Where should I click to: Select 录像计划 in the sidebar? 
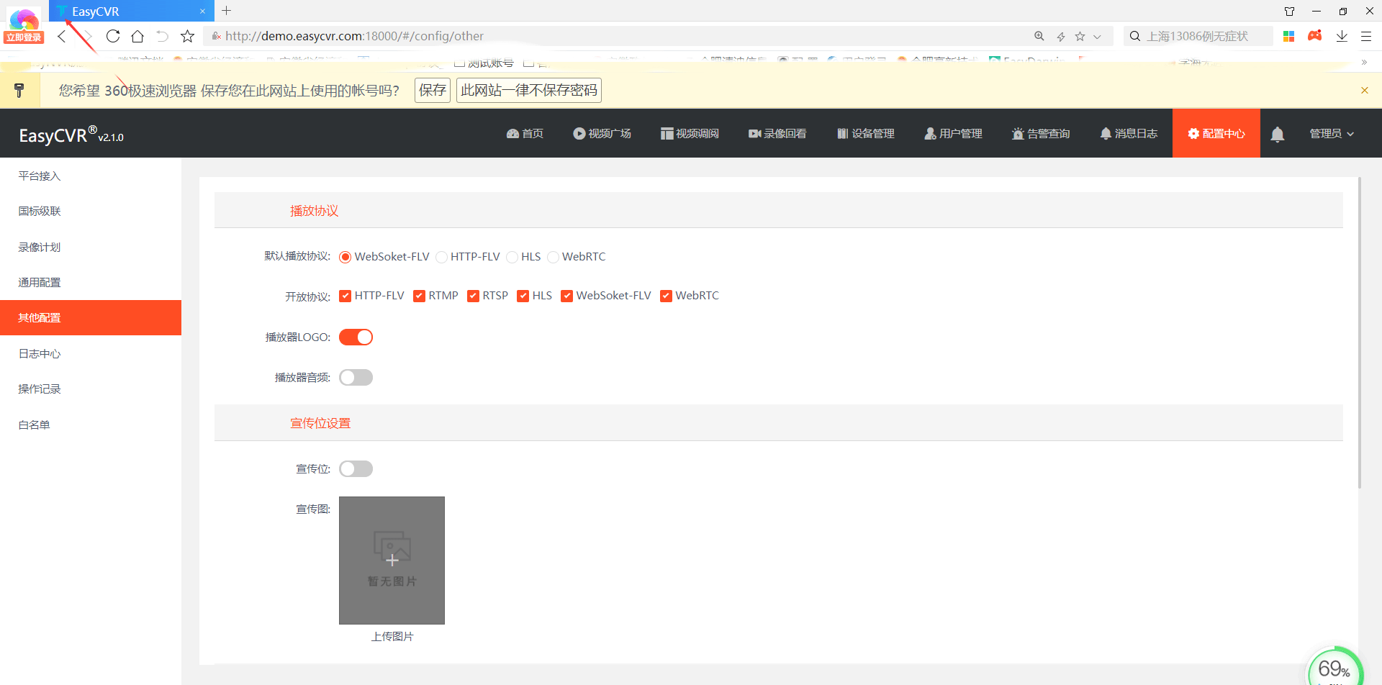coord(91,247)
